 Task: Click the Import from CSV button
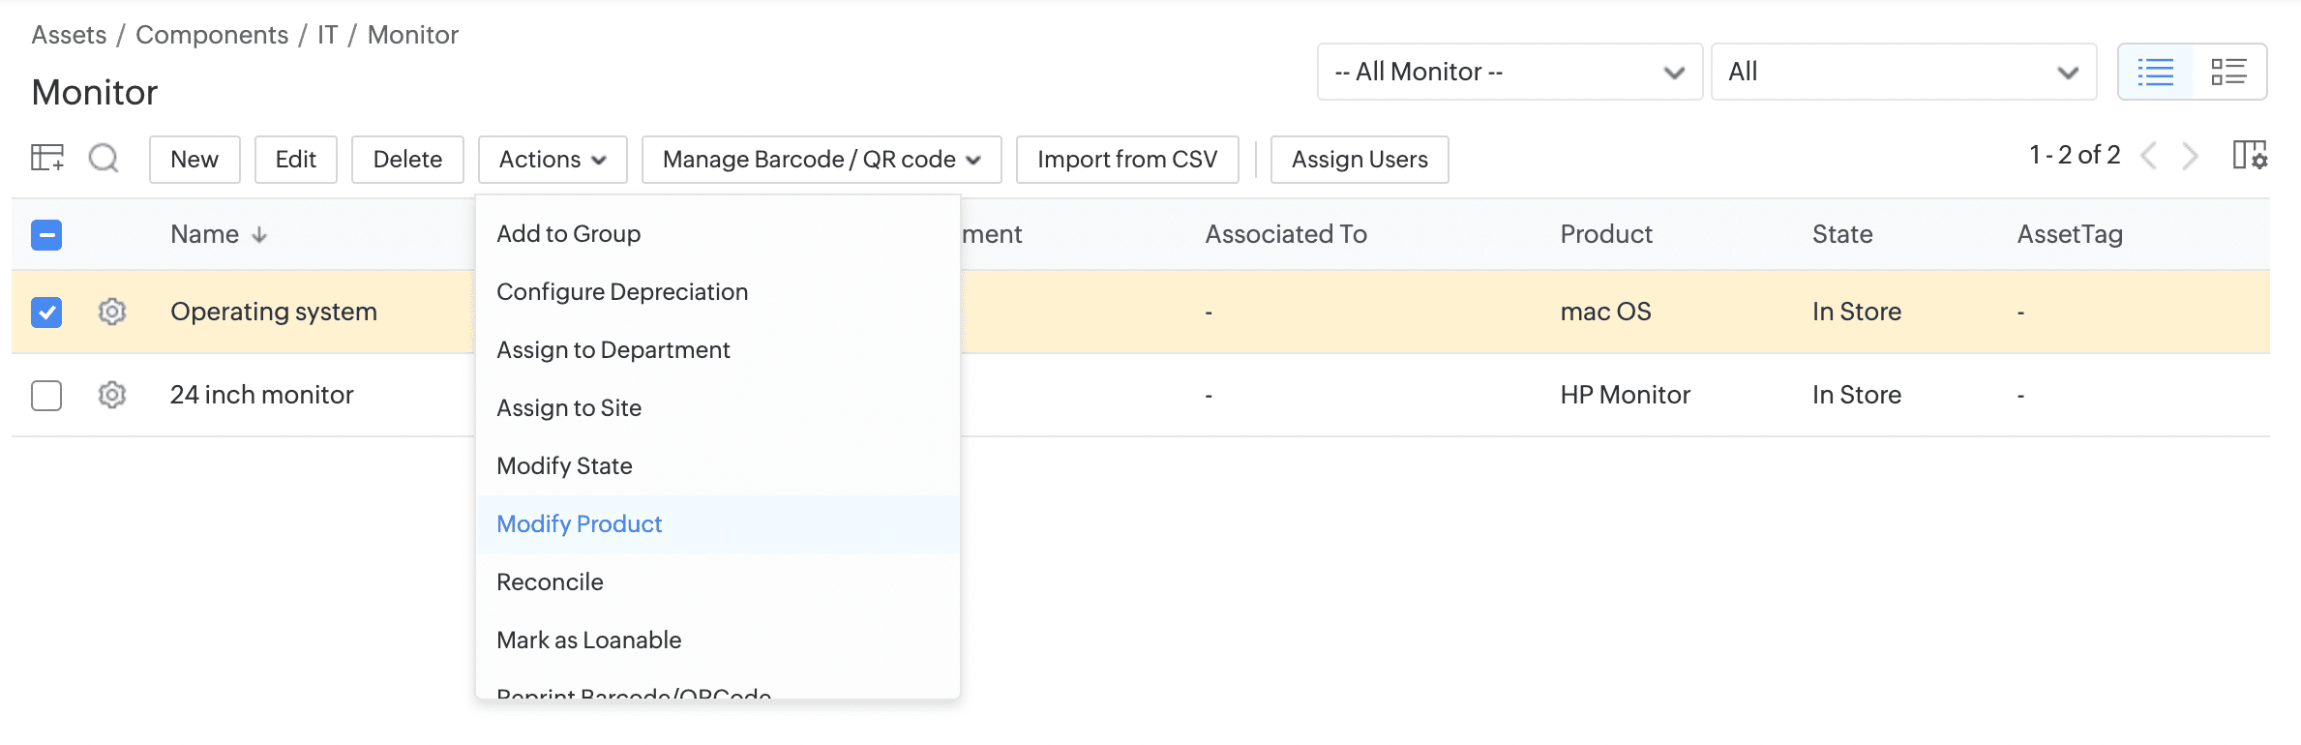tap(1126, 160)
